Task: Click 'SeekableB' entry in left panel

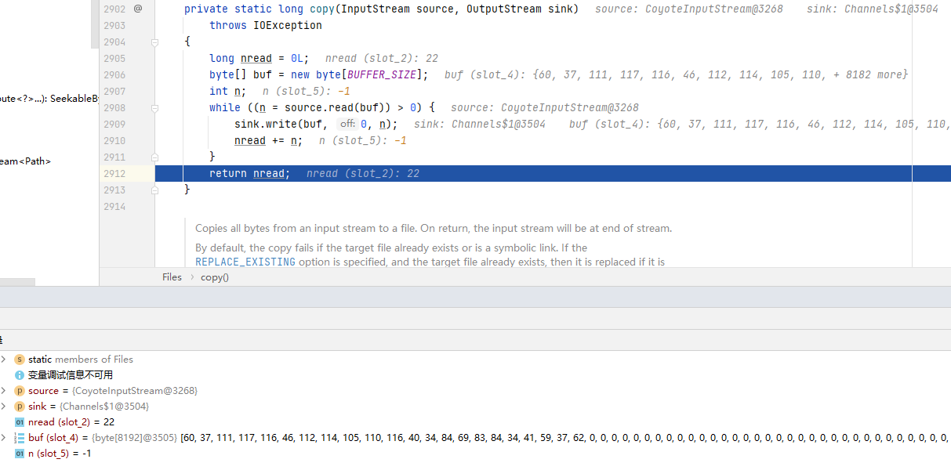Action: (74, 99)
